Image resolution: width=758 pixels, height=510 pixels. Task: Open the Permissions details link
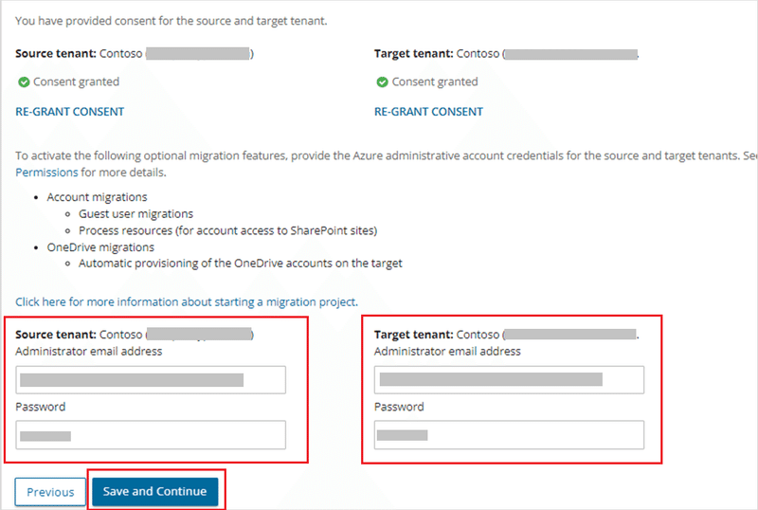46,173
